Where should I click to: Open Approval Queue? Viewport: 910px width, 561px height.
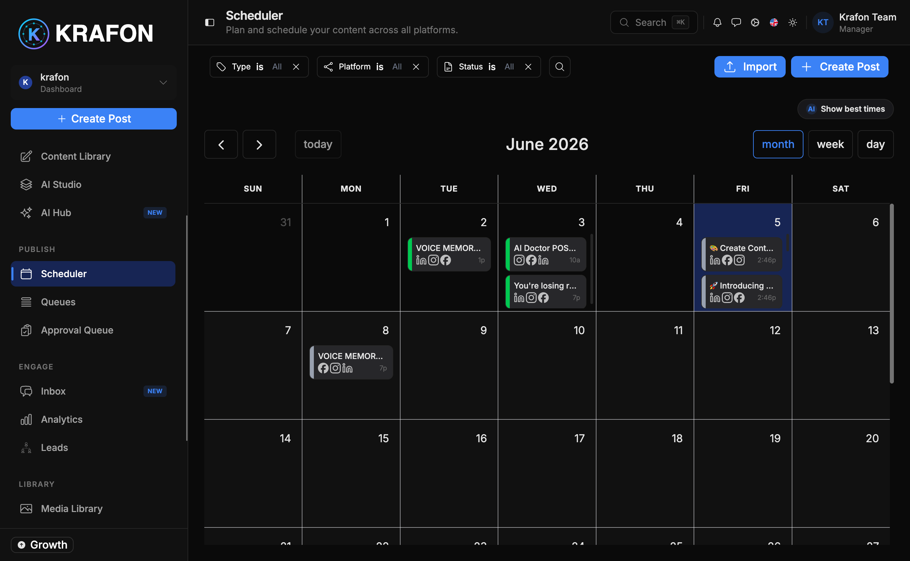coord(93,330)
